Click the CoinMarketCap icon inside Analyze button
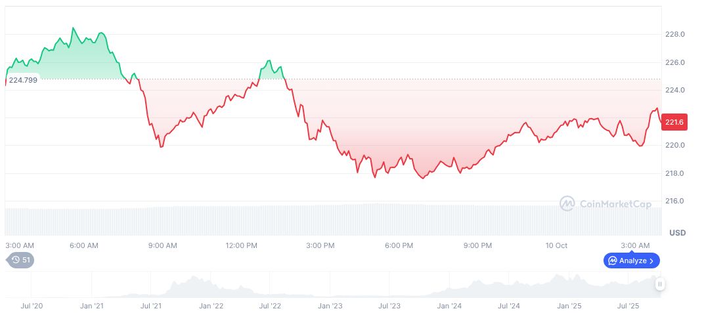 [x=612, y=261]
